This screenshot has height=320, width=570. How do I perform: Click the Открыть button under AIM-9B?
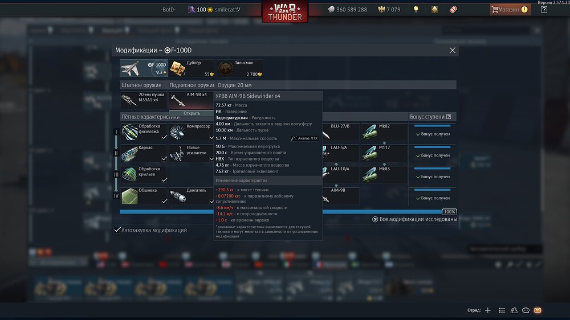192,113
